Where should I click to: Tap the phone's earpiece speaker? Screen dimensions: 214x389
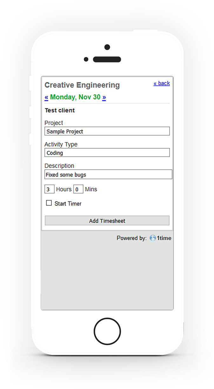tap(107, 59)
